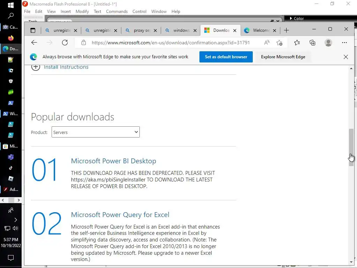Dismiss the default browser banner
The height and width of the screenshot is (268, 357).
pos(345,57)
